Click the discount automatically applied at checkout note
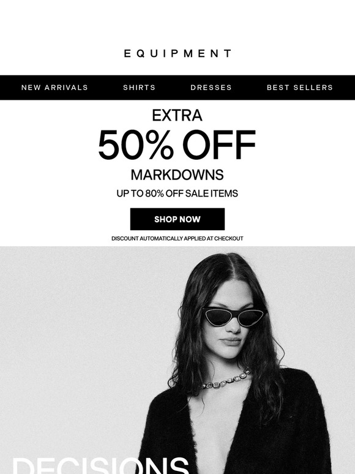 click(177, 238)
